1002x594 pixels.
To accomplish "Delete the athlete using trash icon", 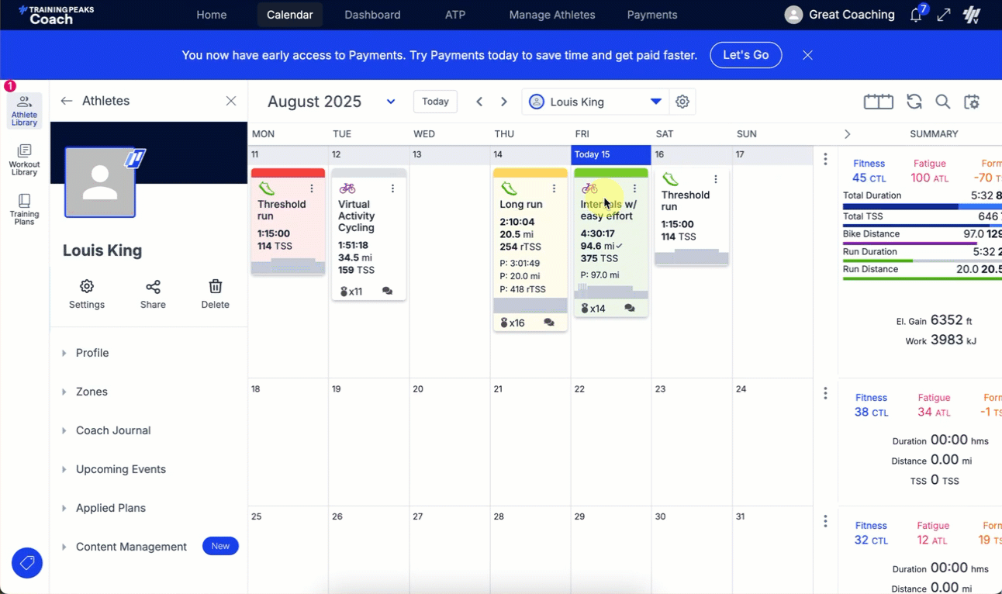I will click(216, 294).
